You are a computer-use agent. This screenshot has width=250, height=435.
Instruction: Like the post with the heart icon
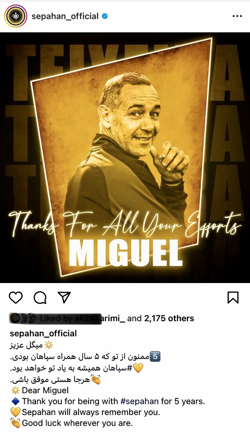[x=16, y=297]
